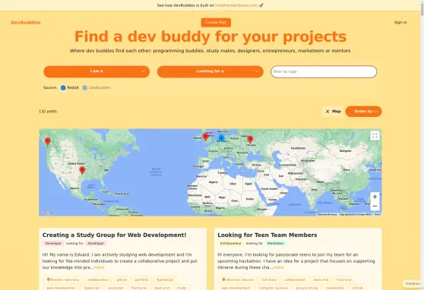424x290 pixels.
Task: Select the red map pin over Ukraine
Action: coord(251,140)
